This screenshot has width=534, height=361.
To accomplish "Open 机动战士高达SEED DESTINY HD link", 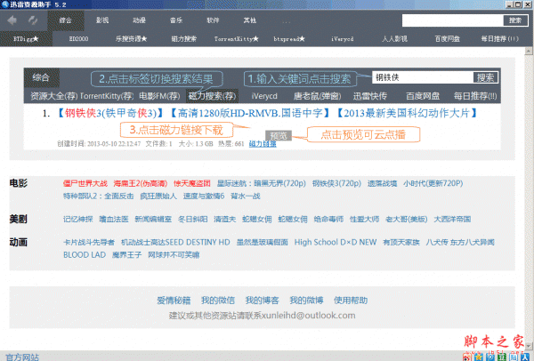I will tap(175, 242).
